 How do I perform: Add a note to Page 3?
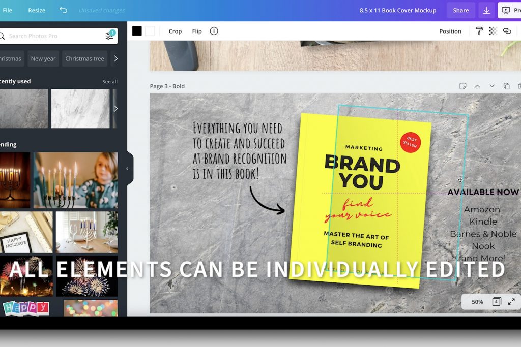coord(462,86)
